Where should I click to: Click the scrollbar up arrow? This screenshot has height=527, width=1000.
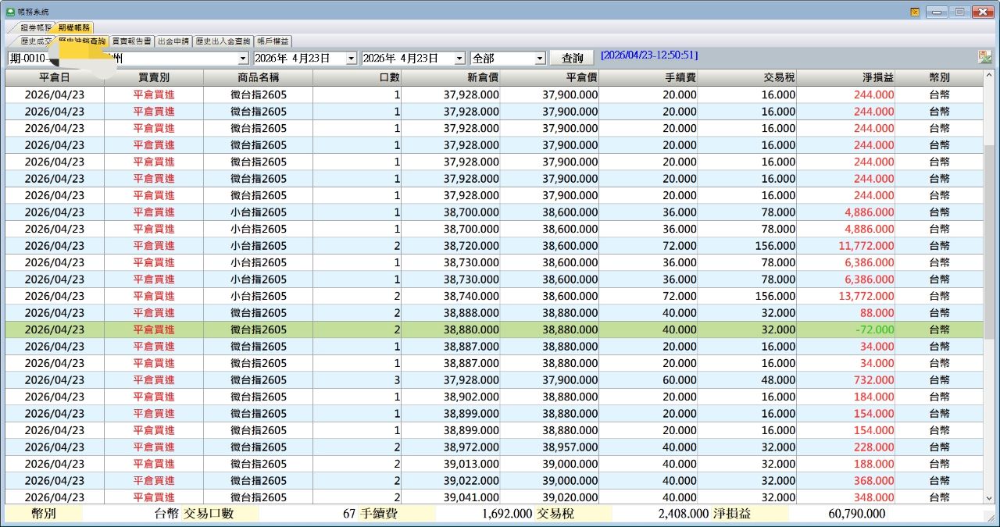tap(988, 77)
